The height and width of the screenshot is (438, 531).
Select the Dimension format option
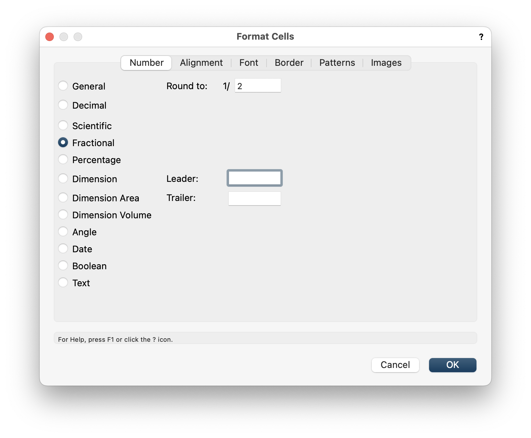[x=63, y=179]
